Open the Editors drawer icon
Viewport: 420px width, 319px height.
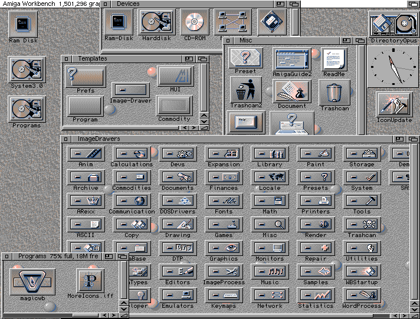(178, 272)
